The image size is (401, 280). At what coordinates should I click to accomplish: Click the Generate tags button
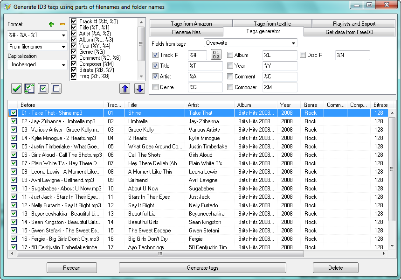(x=202, y=268)
